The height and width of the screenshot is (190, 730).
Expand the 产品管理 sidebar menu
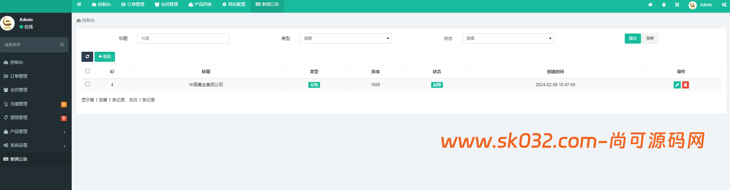coord(36,131)
